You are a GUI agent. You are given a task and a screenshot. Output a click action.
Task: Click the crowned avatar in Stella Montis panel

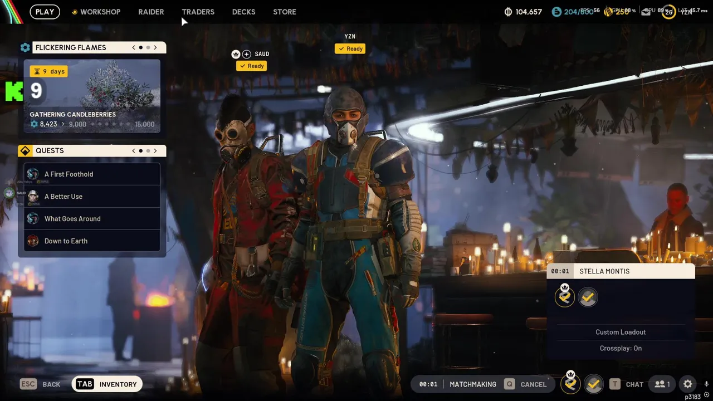click(565, 296)
